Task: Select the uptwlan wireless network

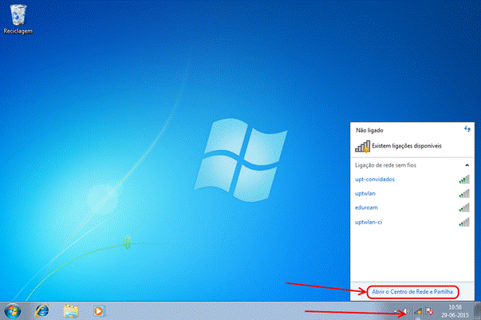Action: [x=366, y=193]
